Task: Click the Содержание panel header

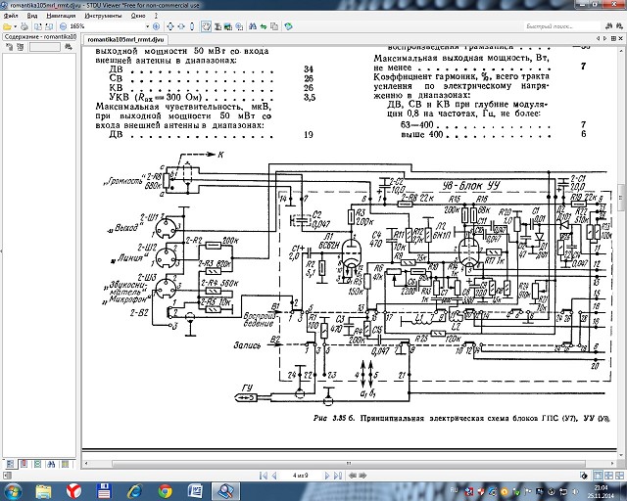Action: pyautogui.click(x=39, y=37)
